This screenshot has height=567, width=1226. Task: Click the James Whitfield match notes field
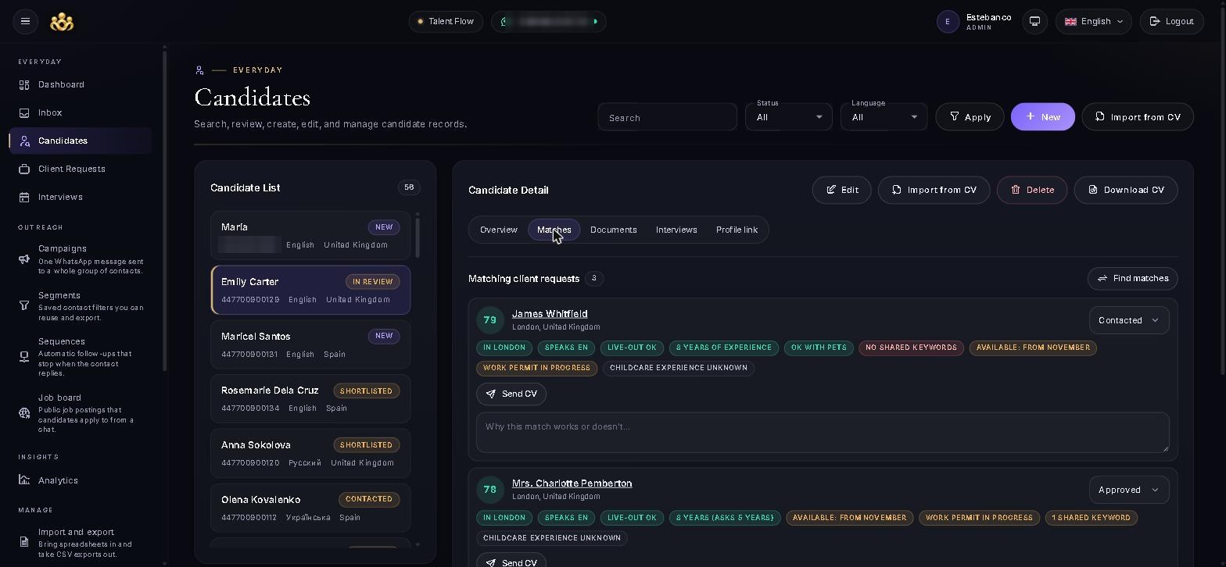(823, 432)
